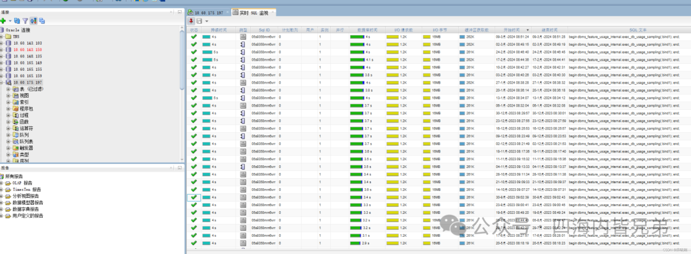Select the 用户定义的报告 folder
Screen dimensions: 691x254
coord(28,216)
